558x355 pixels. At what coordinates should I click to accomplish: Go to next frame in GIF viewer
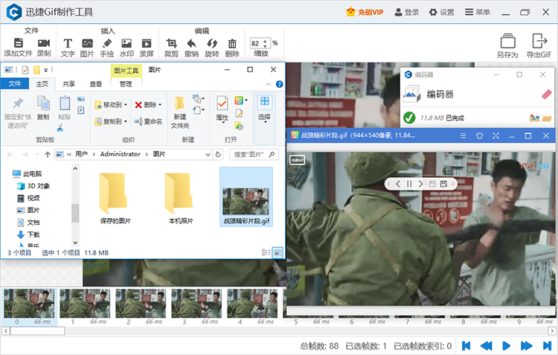[x=420, y=184]
